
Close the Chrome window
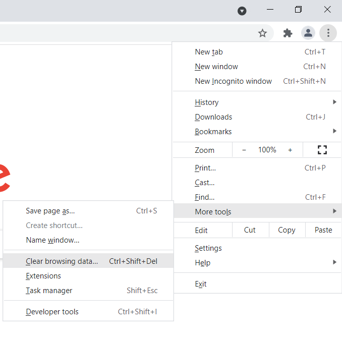[327, 10]
